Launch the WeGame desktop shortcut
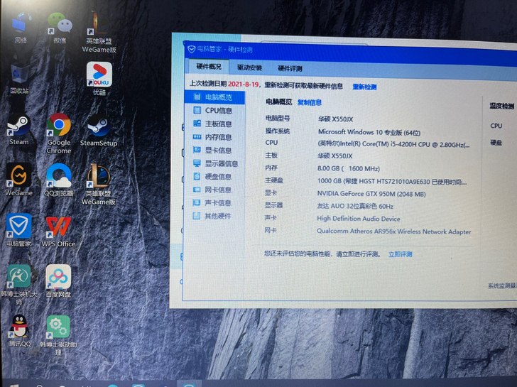Viewport: 517px width, 387px height. (x=18, y=180)
